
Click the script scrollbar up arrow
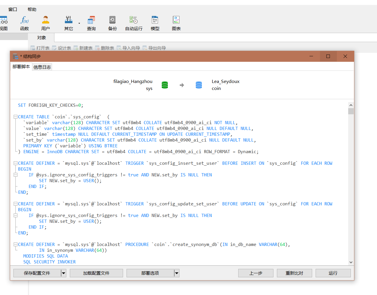point(351,105)
